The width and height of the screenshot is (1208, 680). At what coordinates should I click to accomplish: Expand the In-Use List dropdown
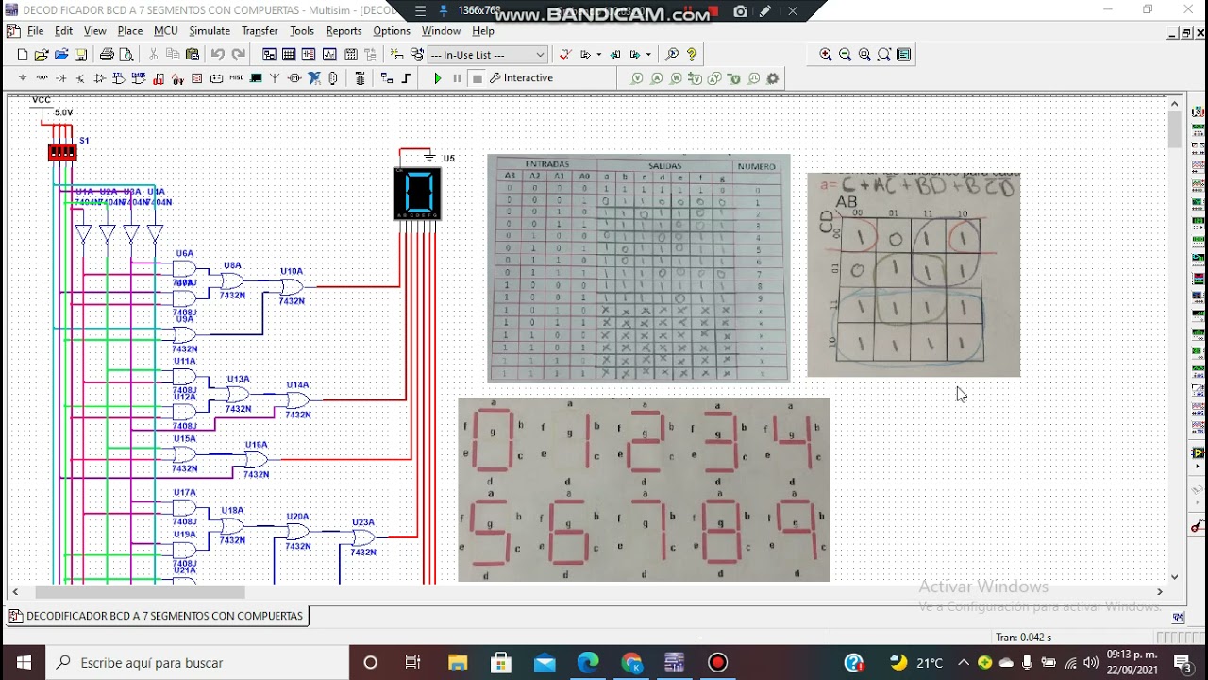(x=540, y=55)
